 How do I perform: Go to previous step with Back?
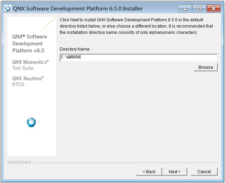click(149, 172)
